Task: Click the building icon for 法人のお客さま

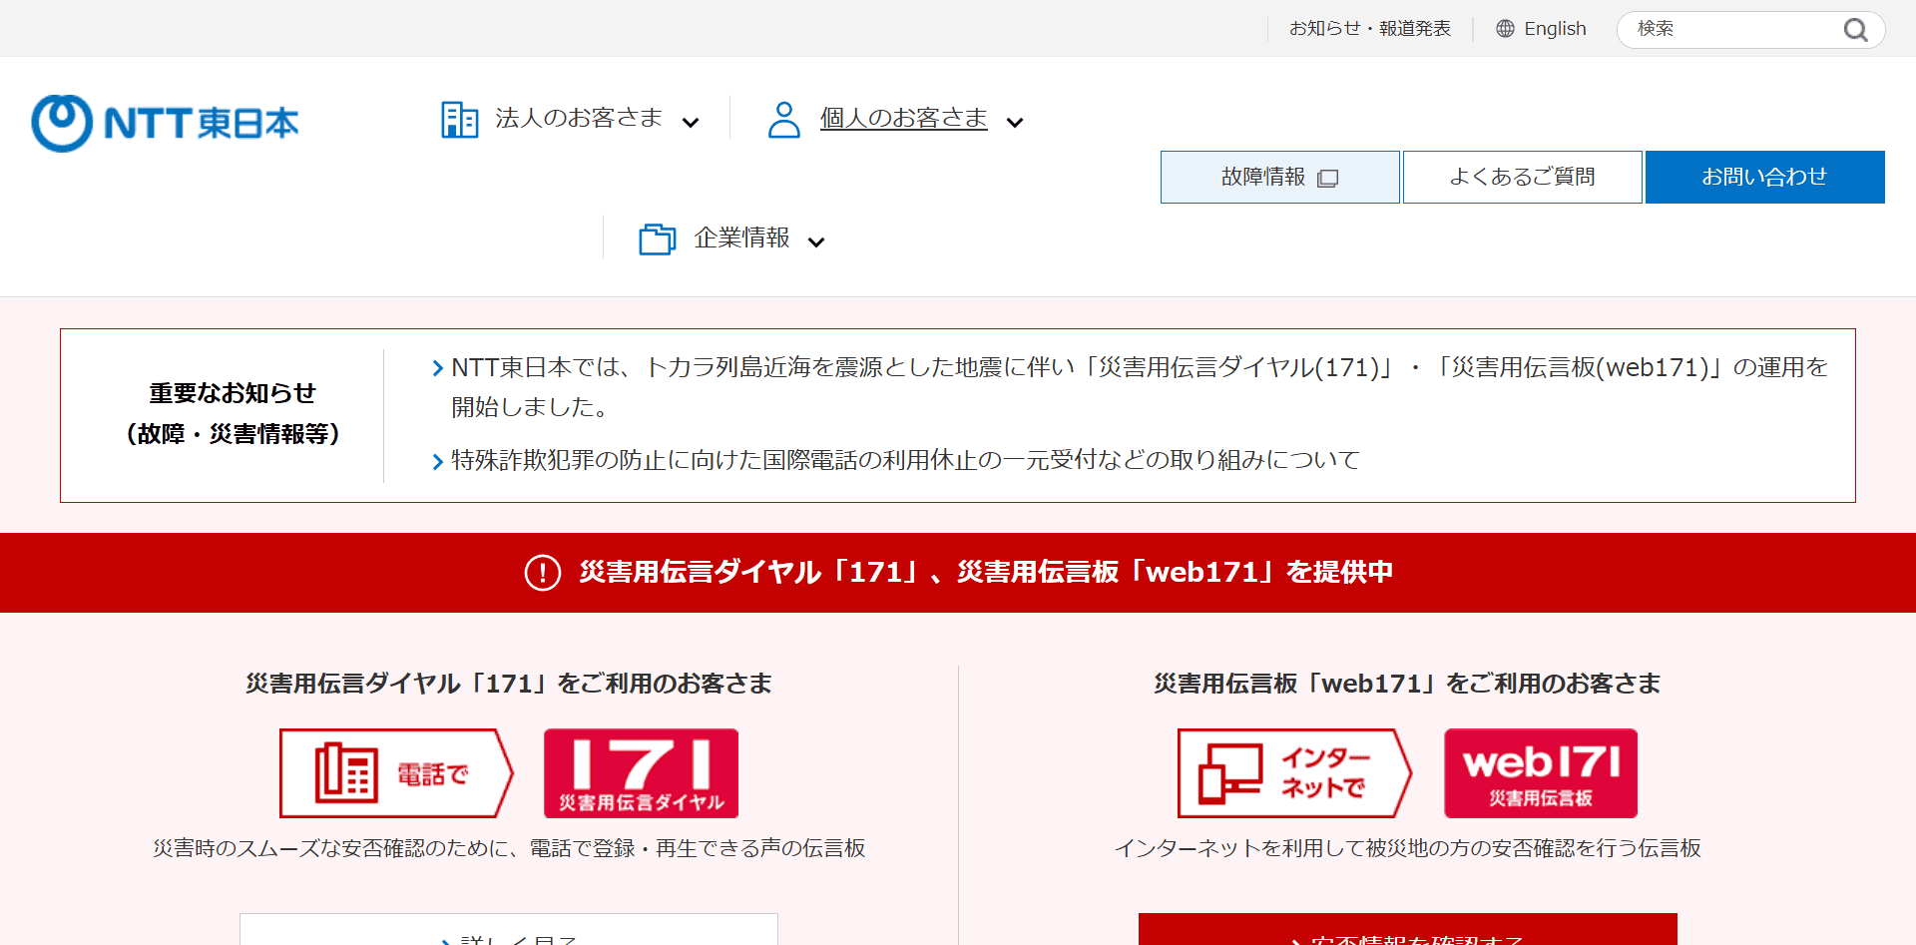Action: pyautogui.click(x=459, y=120)
